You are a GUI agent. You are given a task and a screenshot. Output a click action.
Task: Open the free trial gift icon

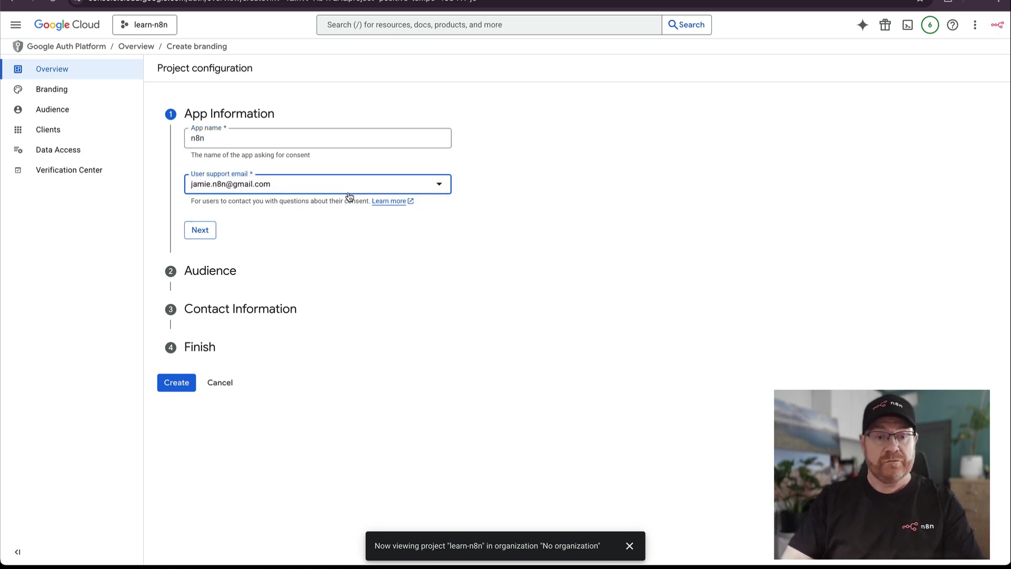coord(885,25)
